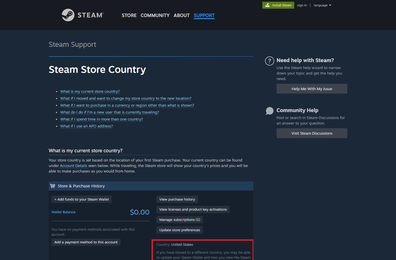Click the 'Need help with Steam?' heading
396x260 pixels.
click(x=305, y=60)
